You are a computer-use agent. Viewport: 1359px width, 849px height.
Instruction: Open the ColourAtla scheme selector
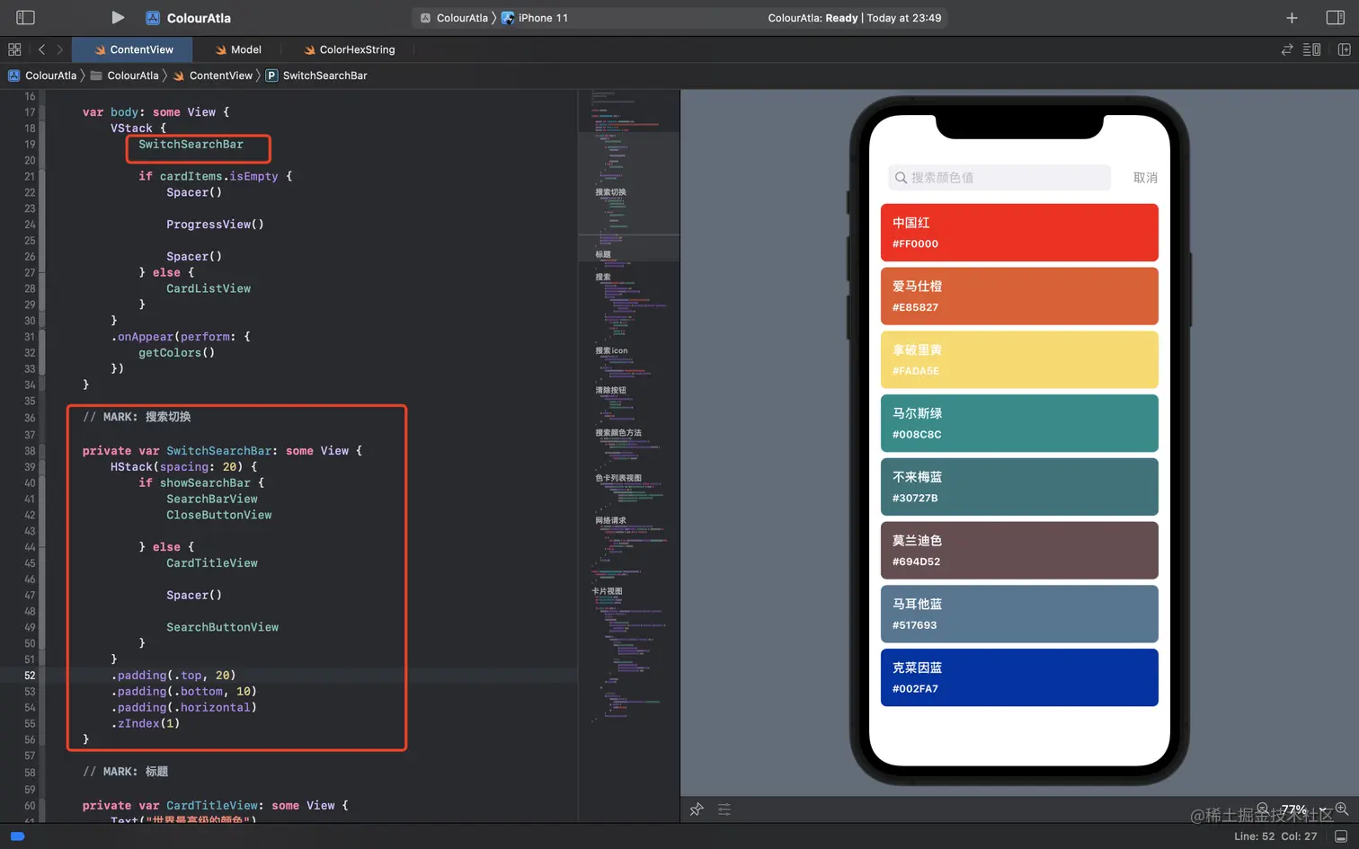pyautogui.click(x=455, y=17)
